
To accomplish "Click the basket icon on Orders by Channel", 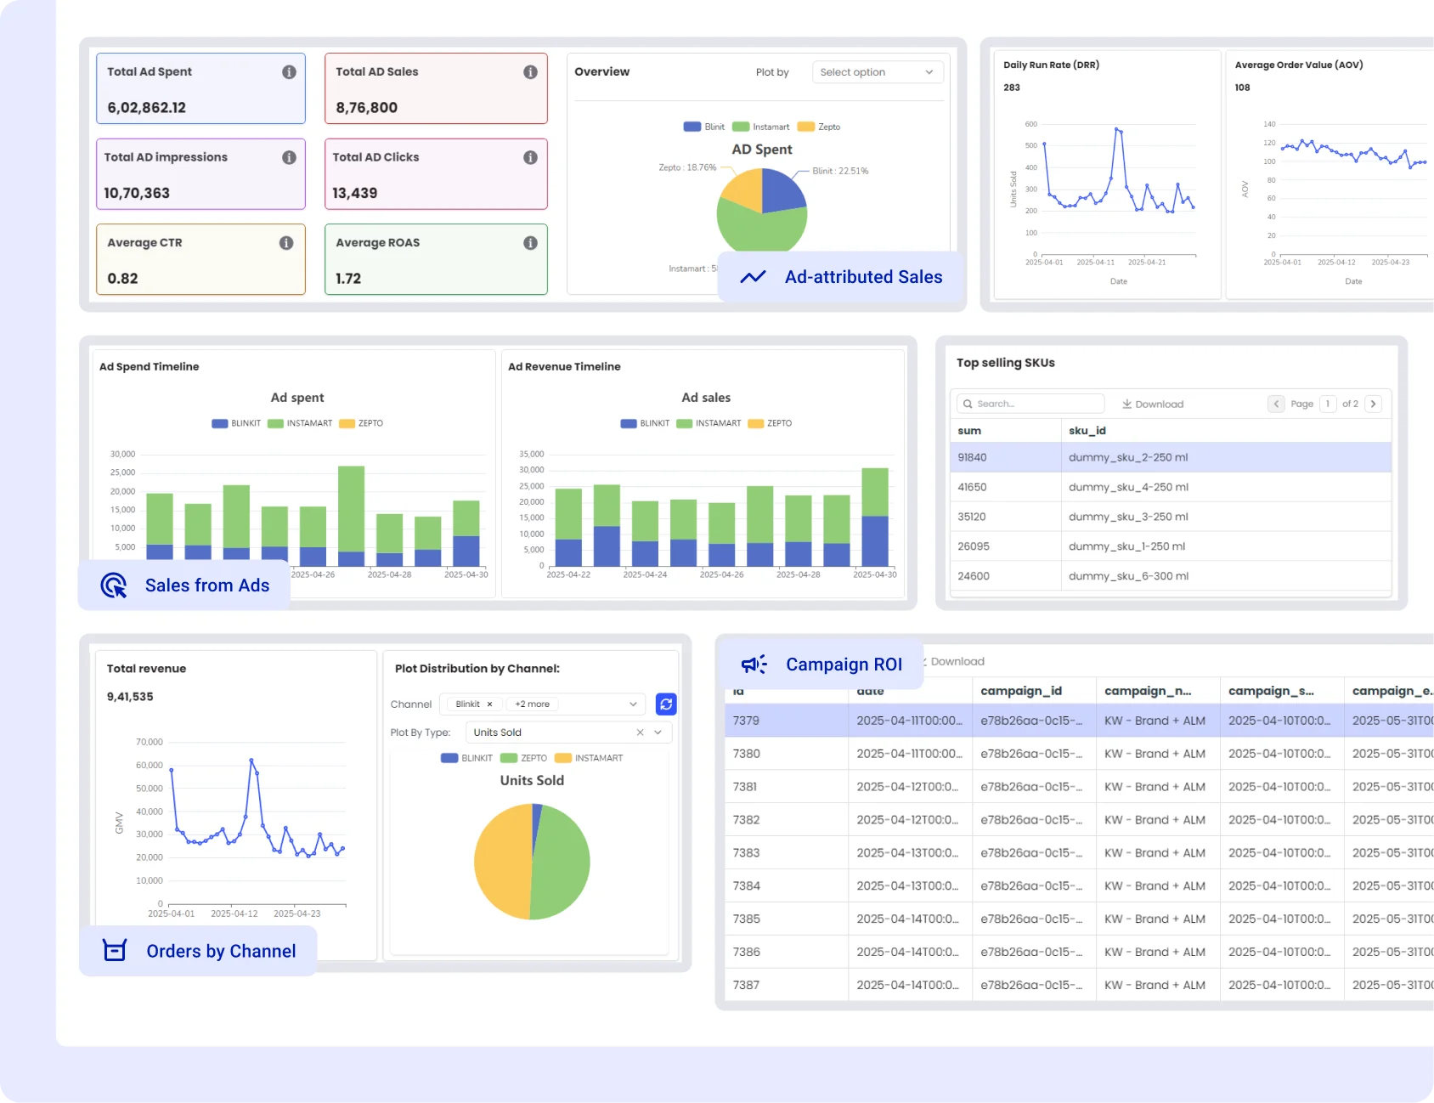I will (115, 950).
